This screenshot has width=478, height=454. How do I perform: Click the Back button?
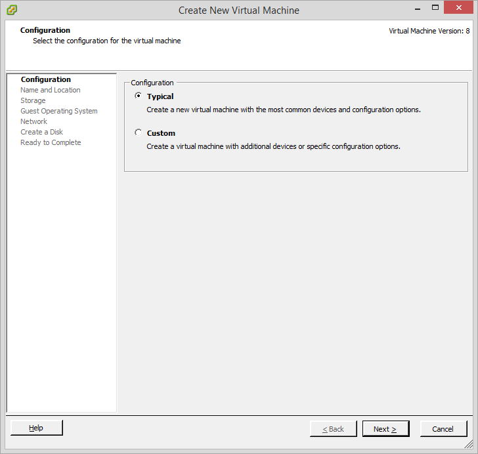(334, 429)
